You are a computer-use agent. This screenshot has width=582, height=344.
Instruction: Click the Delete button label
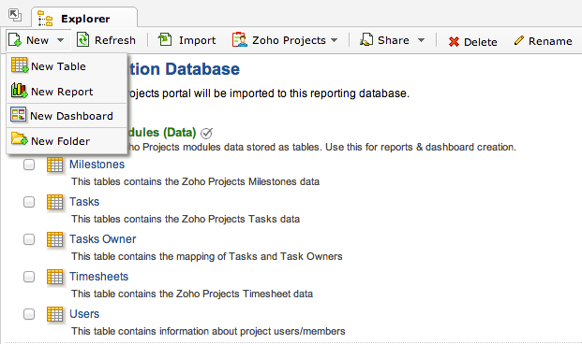(x=480, y=42)
